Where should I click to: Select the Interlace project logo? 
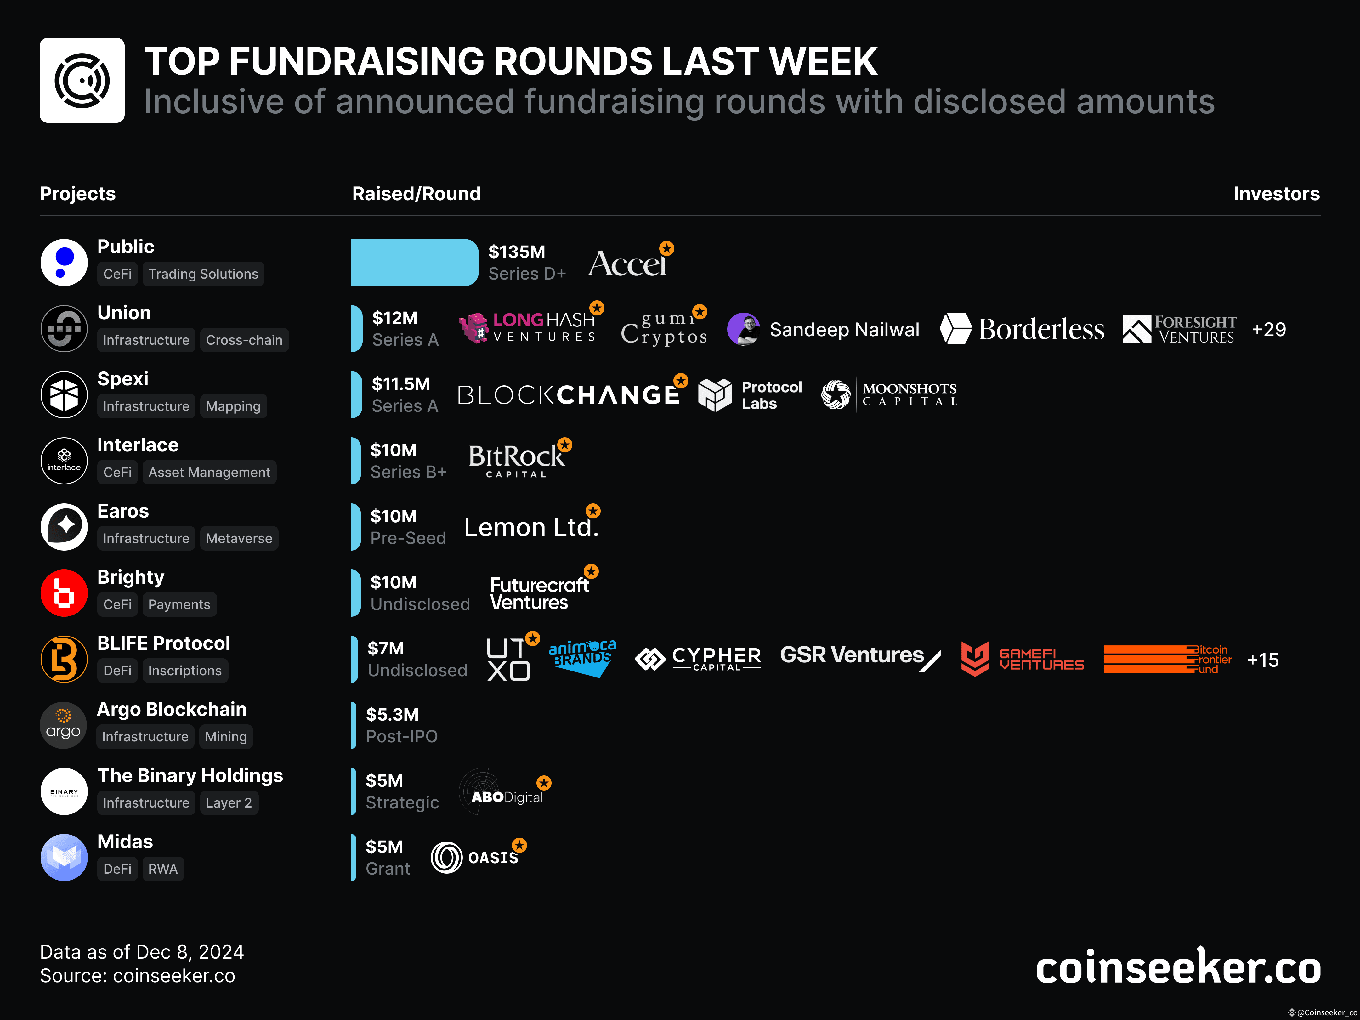(64, 461)
